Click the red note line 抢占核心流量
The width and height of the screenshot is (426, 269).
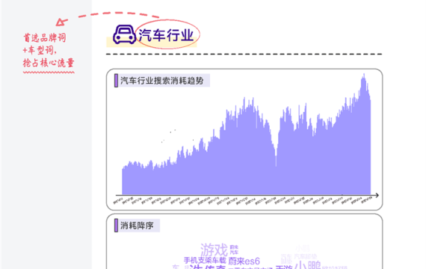pos(49,63)
